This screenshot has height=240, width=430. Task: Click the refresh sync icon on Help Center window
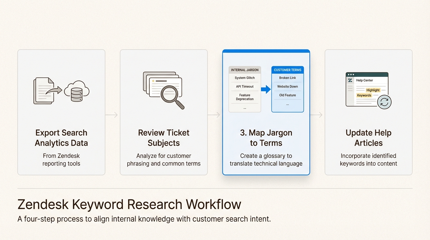(x=384, y=102)
